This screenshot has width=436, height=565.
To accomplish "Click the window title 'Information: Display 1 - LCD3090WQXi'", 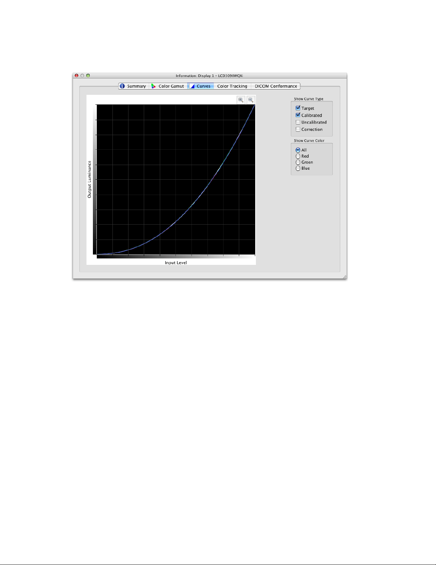I will [x=209, y=76].
